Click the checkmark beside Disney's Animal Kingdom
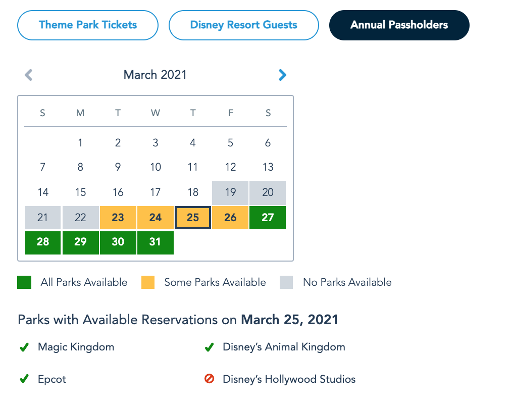 click(x=209, y=347)
